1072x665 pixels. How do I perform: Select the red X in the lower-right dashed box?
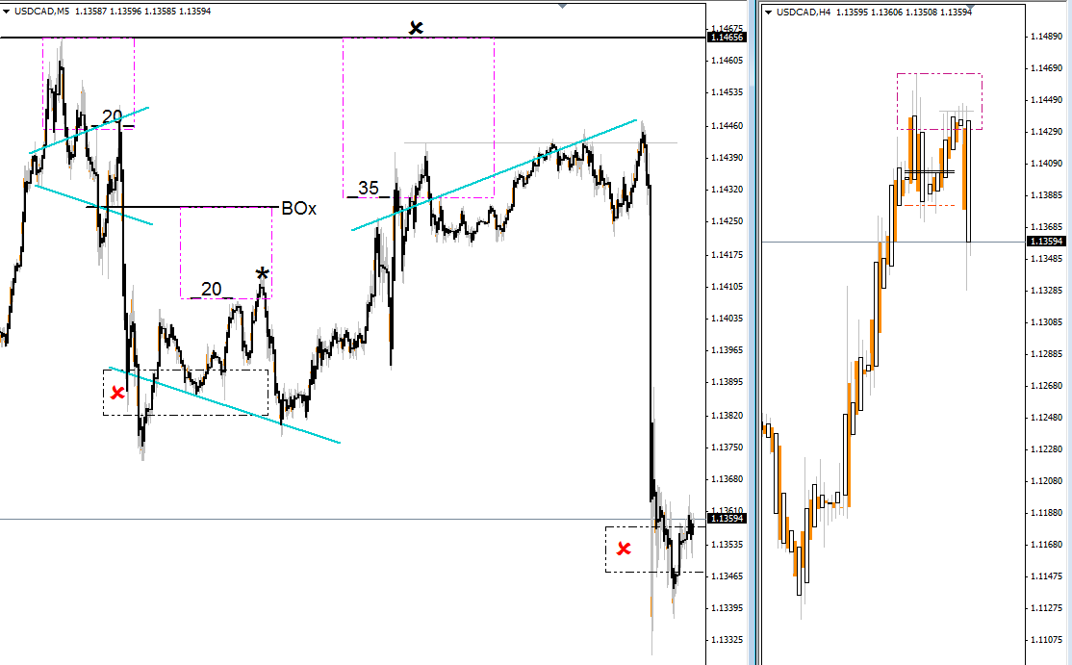[624, 549]
